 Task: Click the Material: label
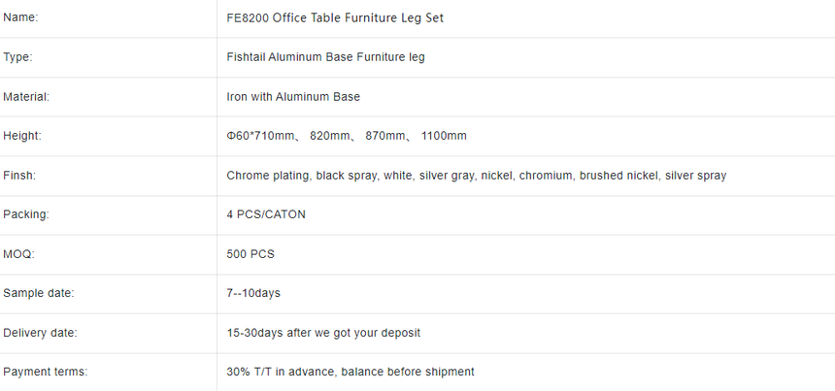(26, 97)
